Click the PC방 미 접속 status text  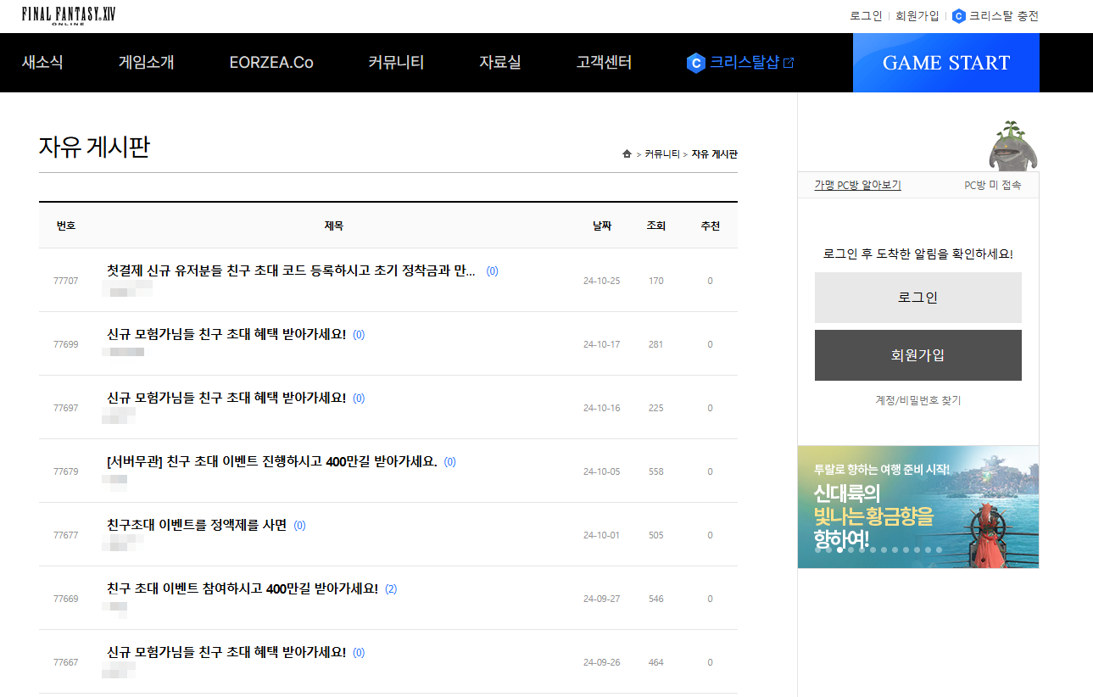(993, 185)
